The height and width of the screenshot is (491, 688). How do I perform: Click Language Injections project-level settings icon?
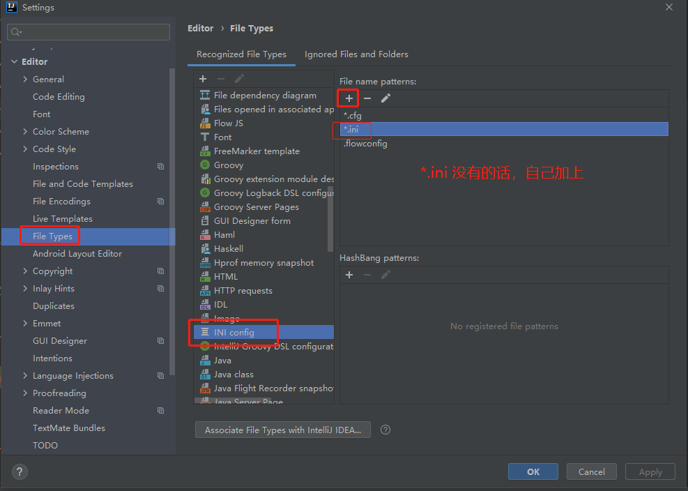tap(160, 375)
